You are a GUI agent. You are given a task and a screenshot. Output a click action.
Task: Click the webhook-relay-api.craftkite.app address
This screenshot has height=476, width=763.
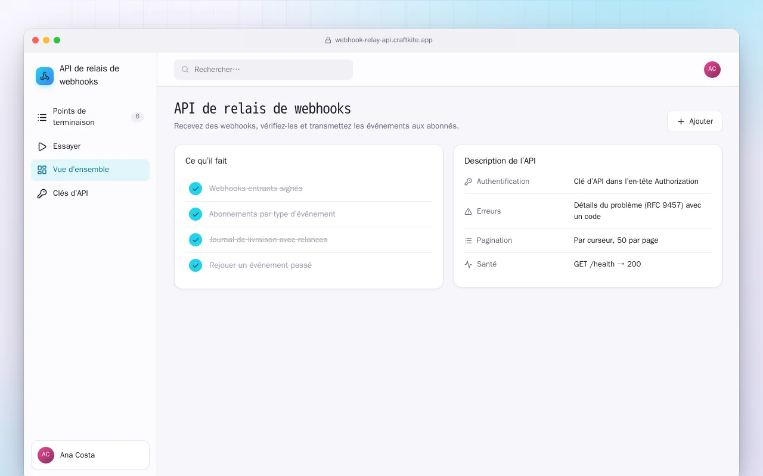(384, 40)
